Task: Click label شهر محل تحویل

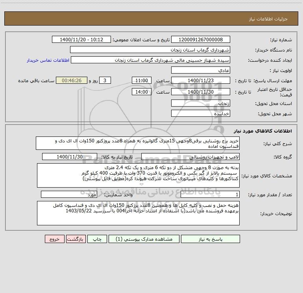Action: tap(275, 114)
